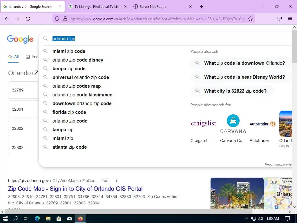Open options for gis.orlando.gov result
This screenshot has width=297, height=223.
click(117, 180)
